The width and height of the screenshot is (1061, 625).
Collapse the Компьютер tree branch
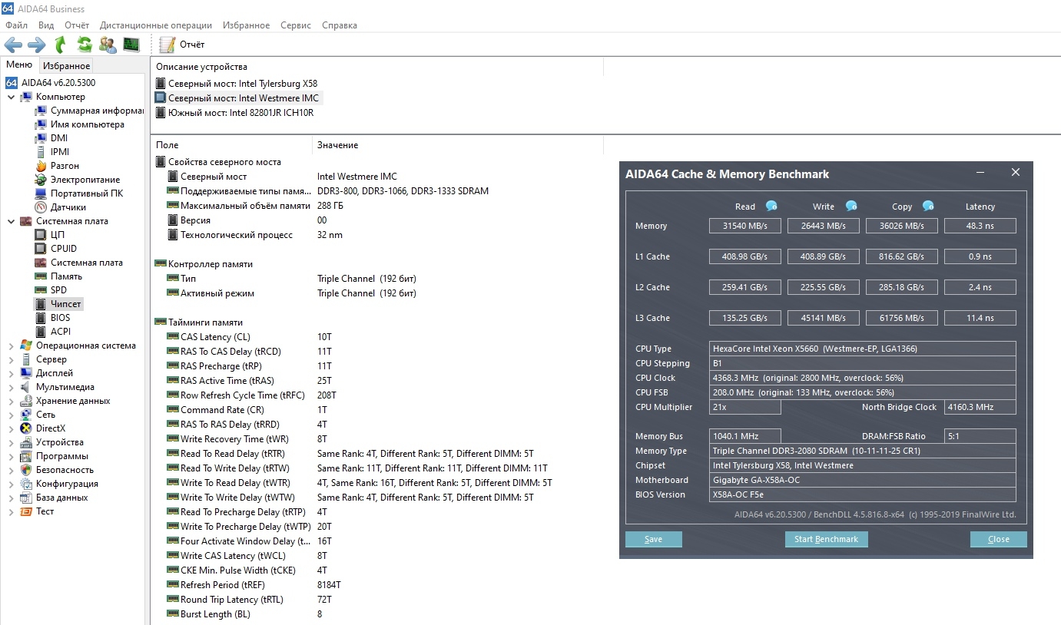tap(11, 97)
